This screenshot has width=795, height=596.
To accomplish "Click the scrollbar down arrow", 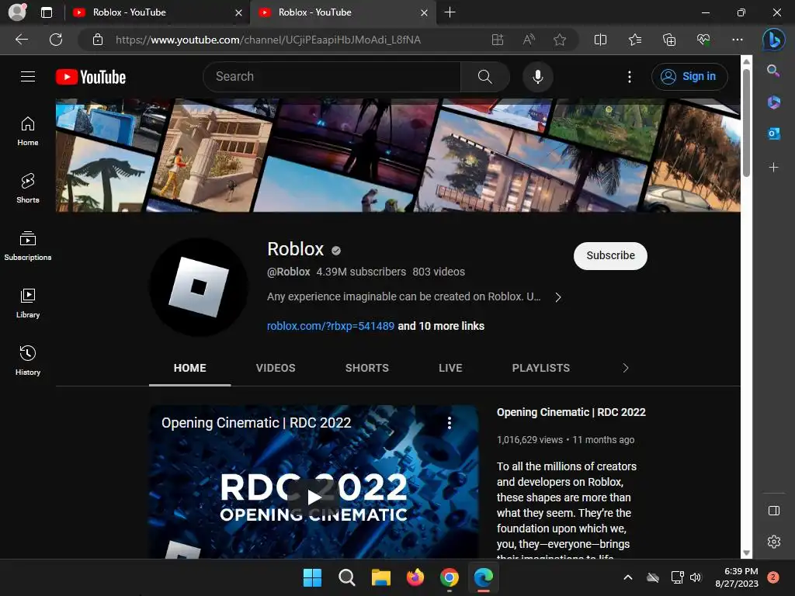I will point(746,553).
